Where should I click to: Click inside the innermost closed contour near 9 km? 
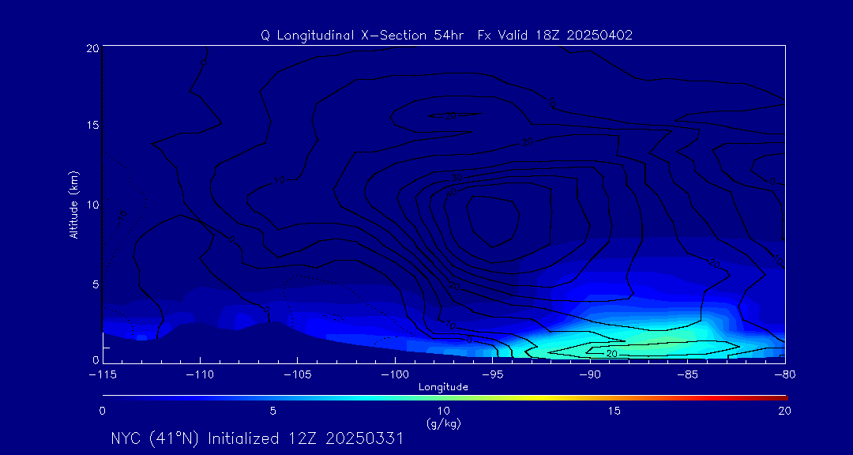pyautogui.click(x=492, y=220)
